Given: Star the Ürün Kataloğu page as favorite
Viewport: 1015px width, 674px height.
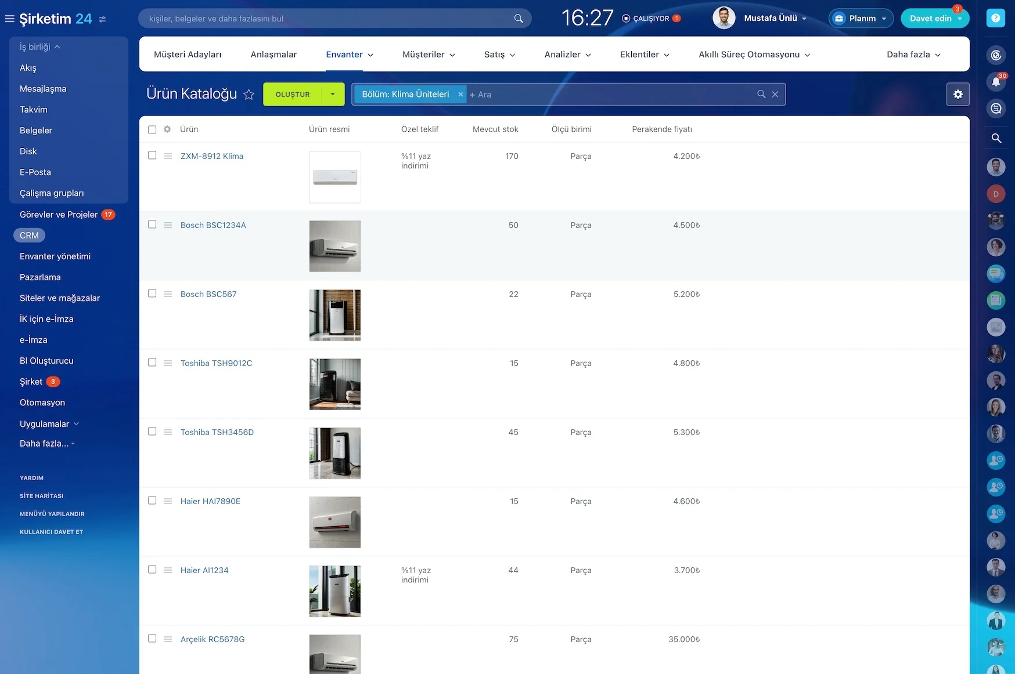Looking at the screenshot, I should 249,95.
